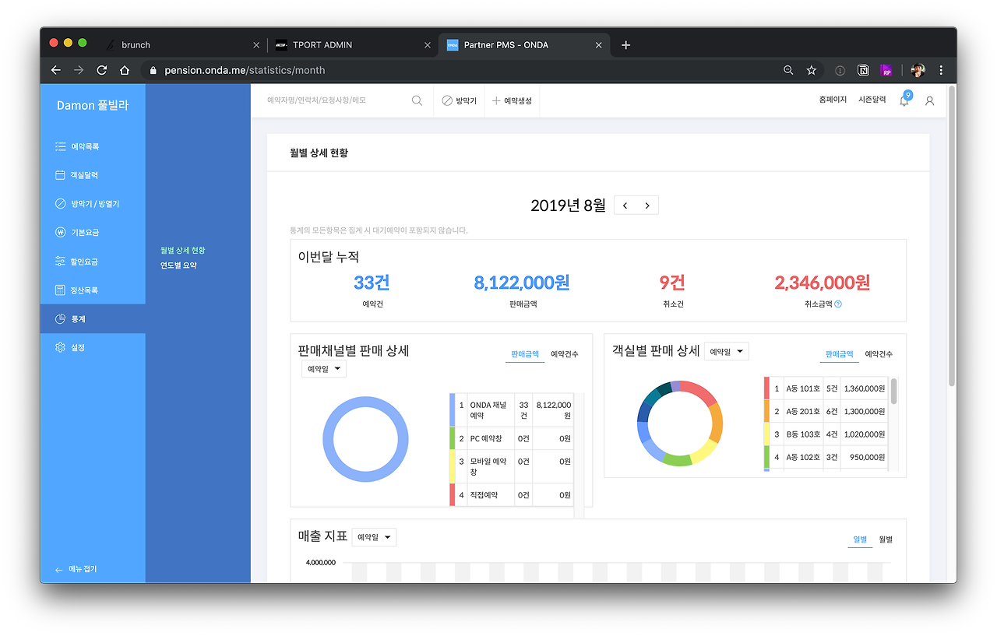Screen dimensions: 997x636
Task: Open 예약일 dropdown beside 객실별 판매 상세
Action: [x=727, y=352]
